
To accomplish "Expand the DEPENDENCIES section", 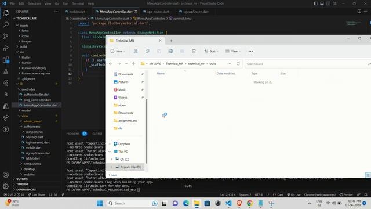I will pyautogui.click(x=26, y=190).
